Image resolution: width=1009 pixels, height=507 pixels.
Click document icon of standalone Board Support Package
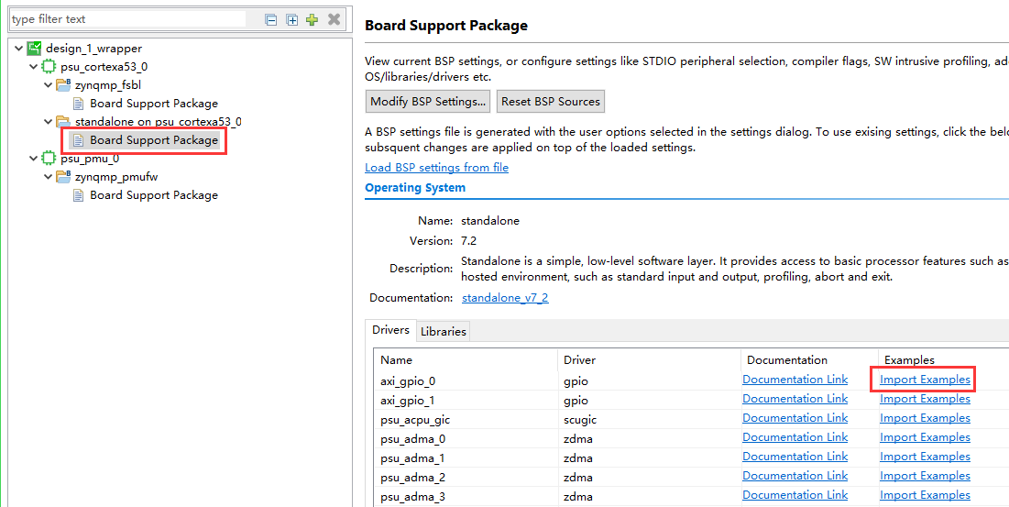[78, 140]
